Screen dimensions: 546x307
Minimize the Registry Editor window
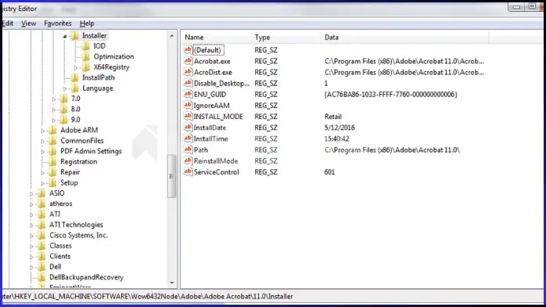pos(516,6)
